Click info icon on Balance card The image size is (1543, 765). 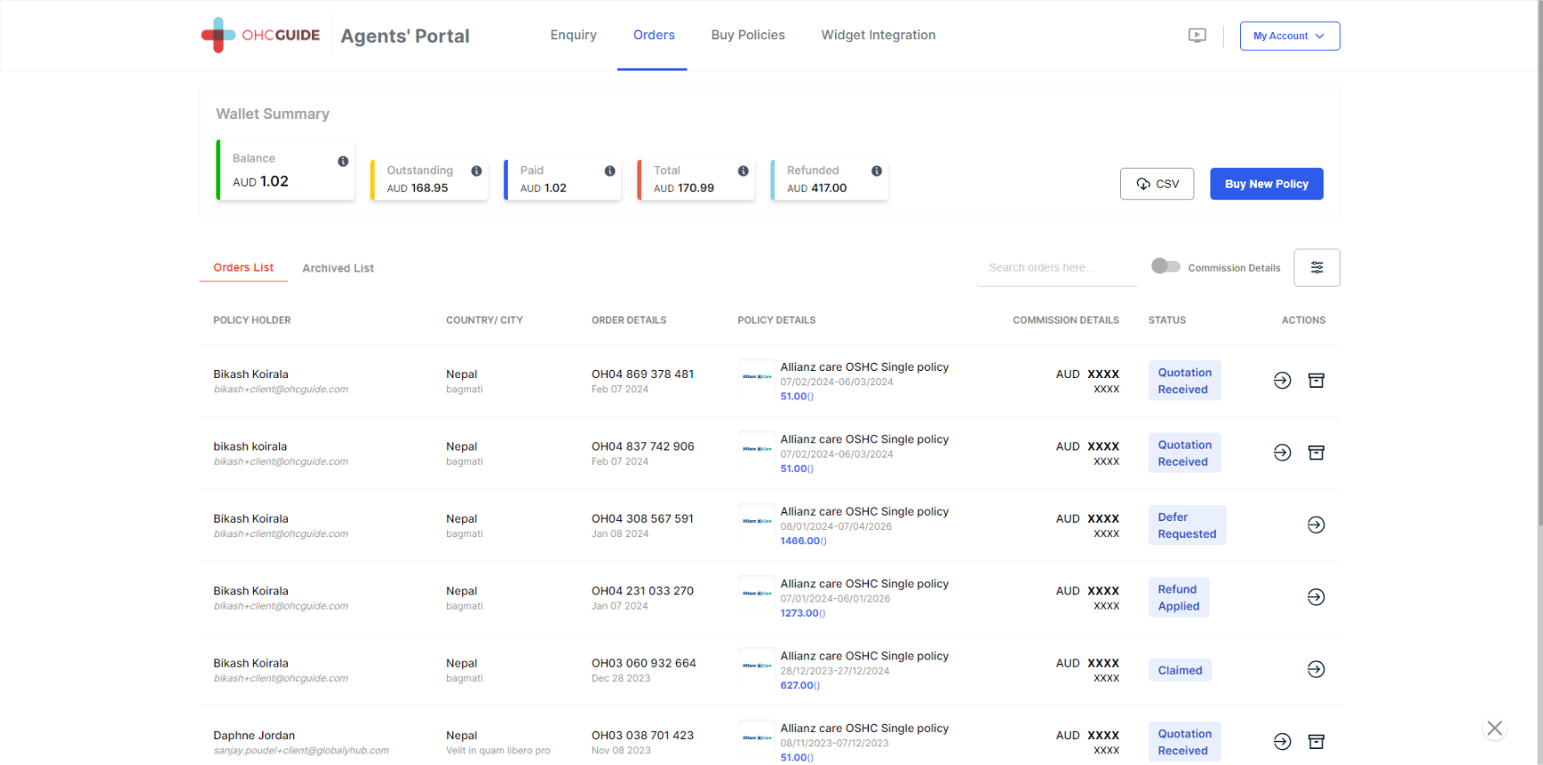tap(342, 162)
